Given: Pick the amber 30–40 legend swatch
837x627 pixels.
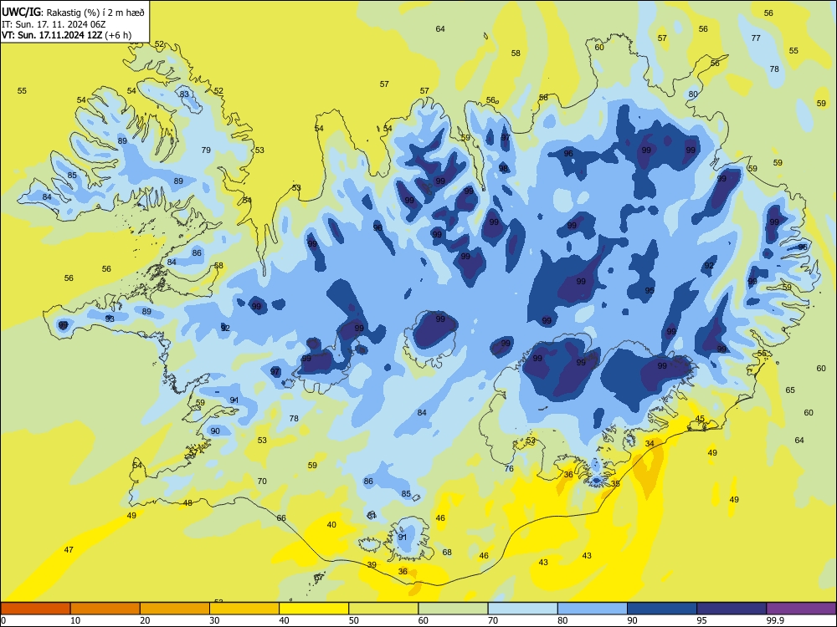Looking at the screenshot, I should tap(244, 609).
